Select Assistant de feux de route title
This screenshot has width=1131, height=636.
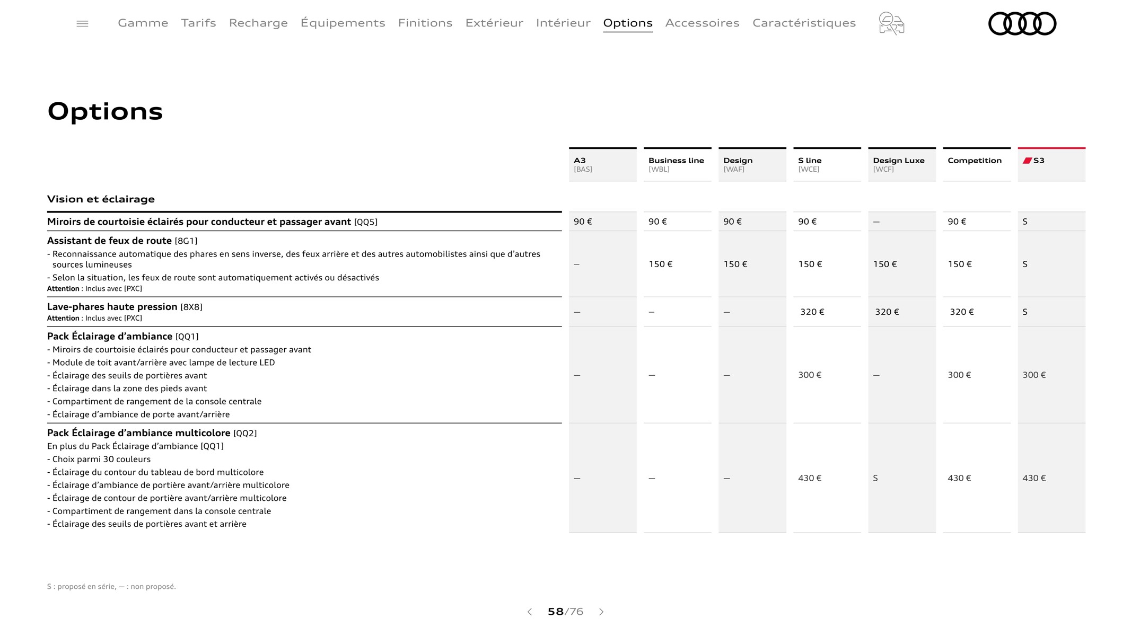pos(122,241)
